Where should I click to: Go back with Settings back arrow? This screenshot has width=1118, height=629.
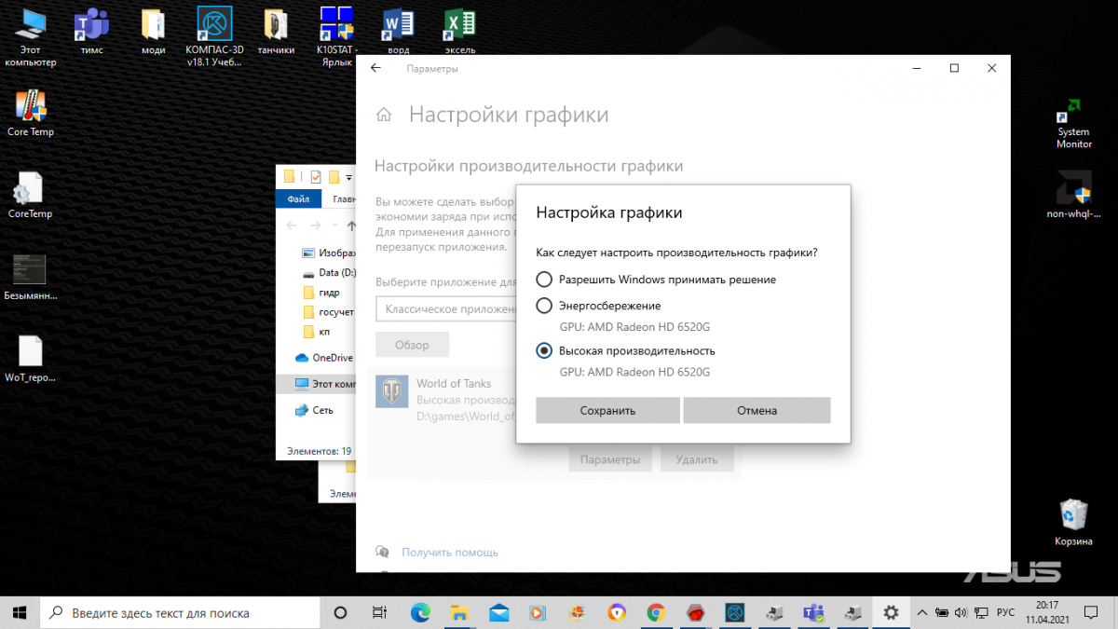click(x=375, y=68)
